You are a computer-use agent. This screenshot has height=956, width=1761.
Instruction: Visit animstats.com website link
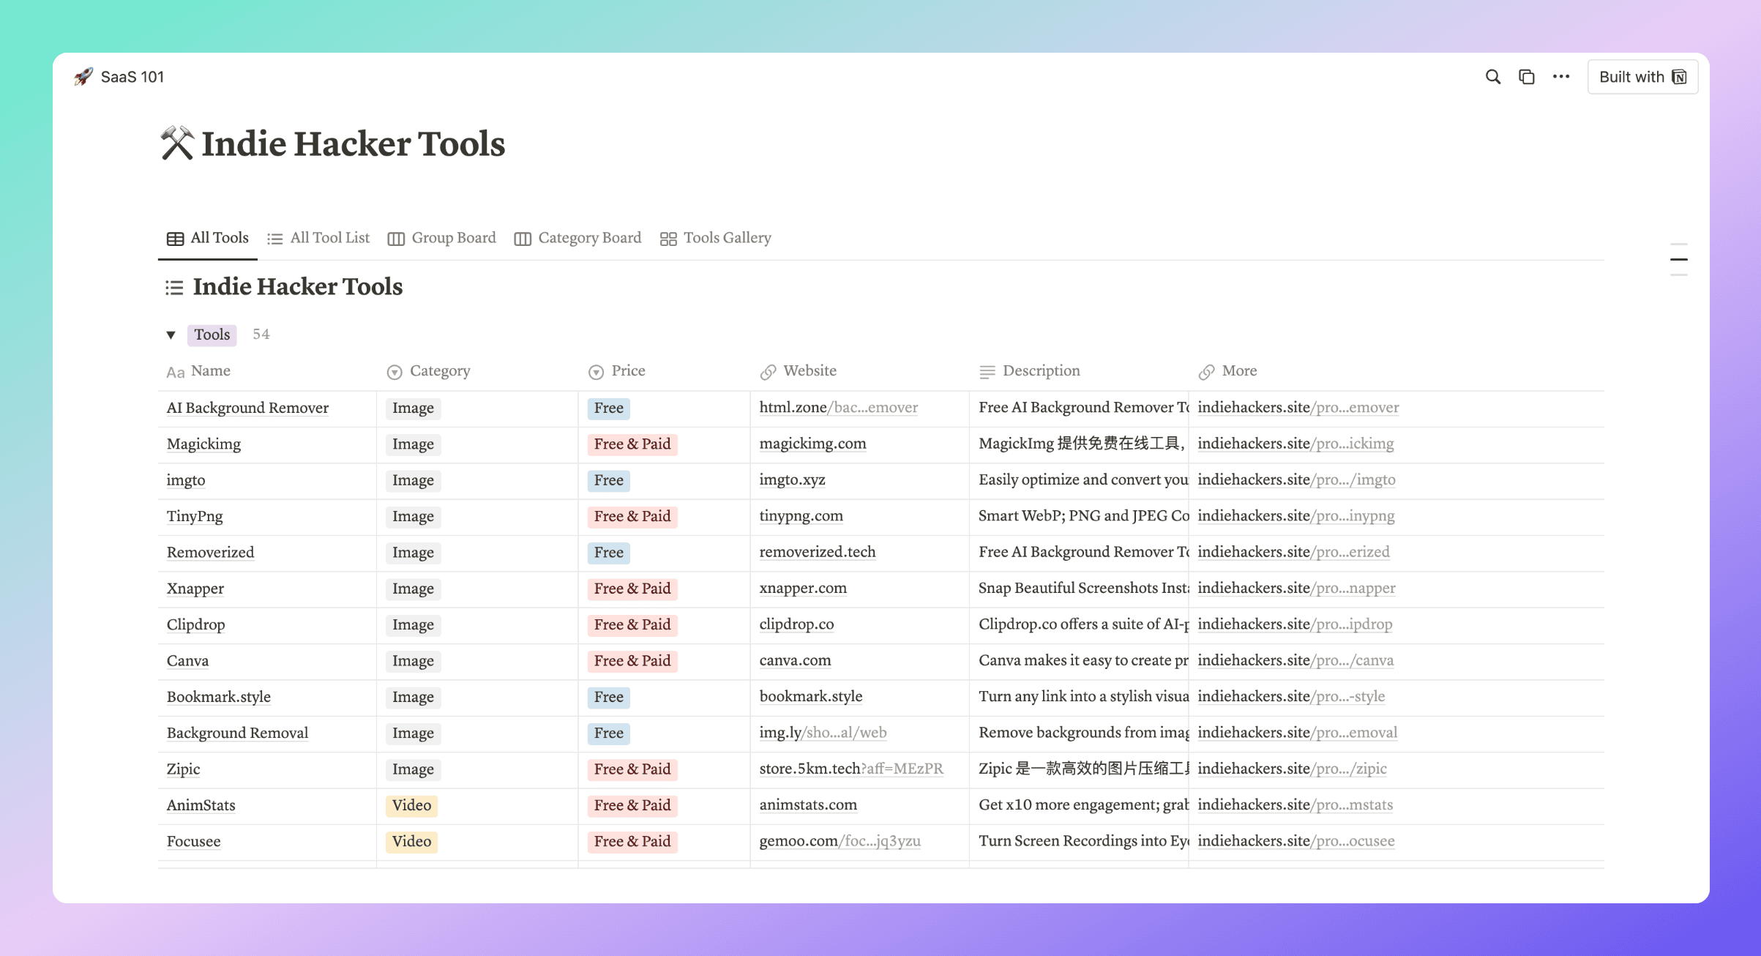[808, 805]
